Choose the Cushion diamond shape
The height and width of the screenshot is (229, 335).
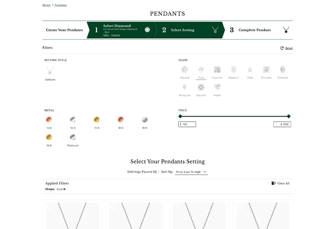coord(217,69)
